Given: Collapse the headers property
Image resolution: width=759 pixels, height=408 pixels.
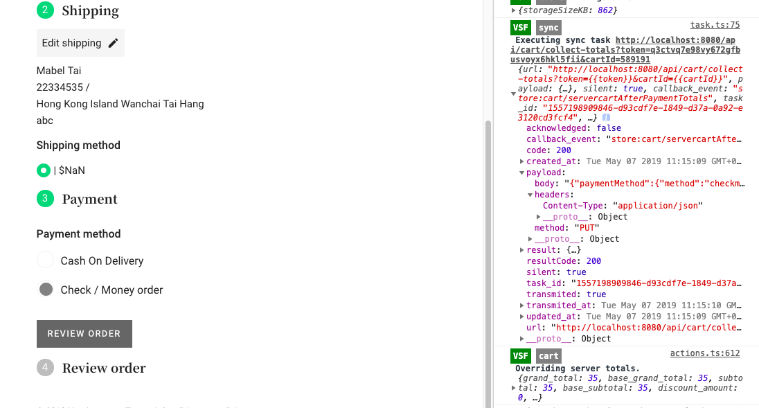Looking at the screenshot, I should [530, 195].
